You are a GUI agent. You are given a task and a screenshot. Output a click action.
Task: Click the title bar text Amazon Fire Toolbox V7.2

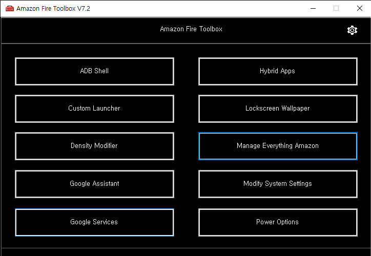coord(53,9)
